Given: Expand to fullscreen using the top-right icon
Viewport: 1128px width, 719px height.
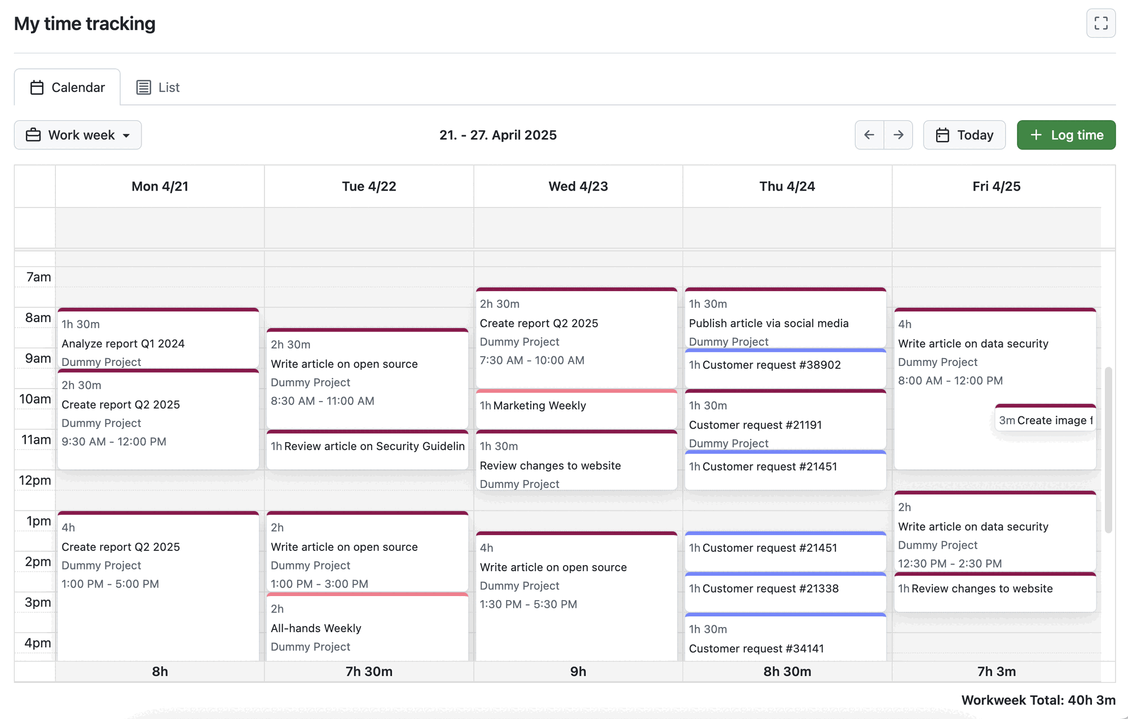Looking at the screenshot, I should pyautogui.click(x=1101, y=23).
